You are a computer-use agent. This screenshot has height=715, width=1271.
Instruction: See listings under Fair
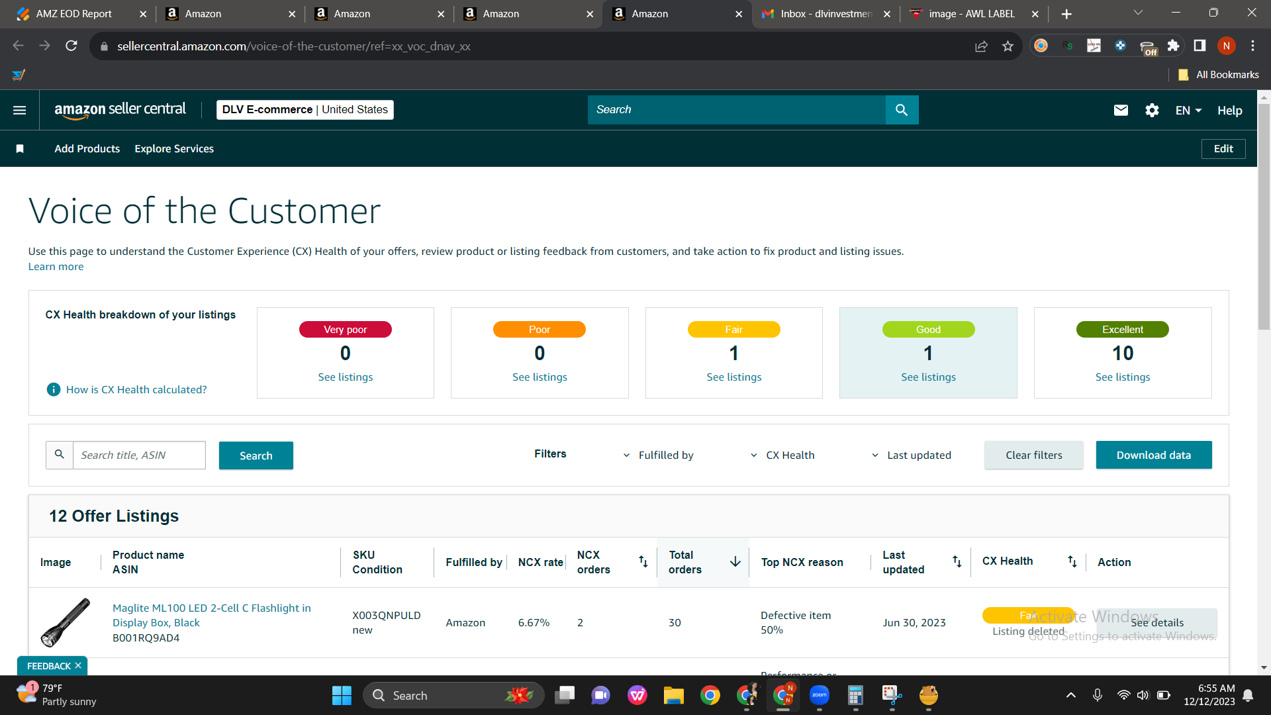(x=734, y=377)
